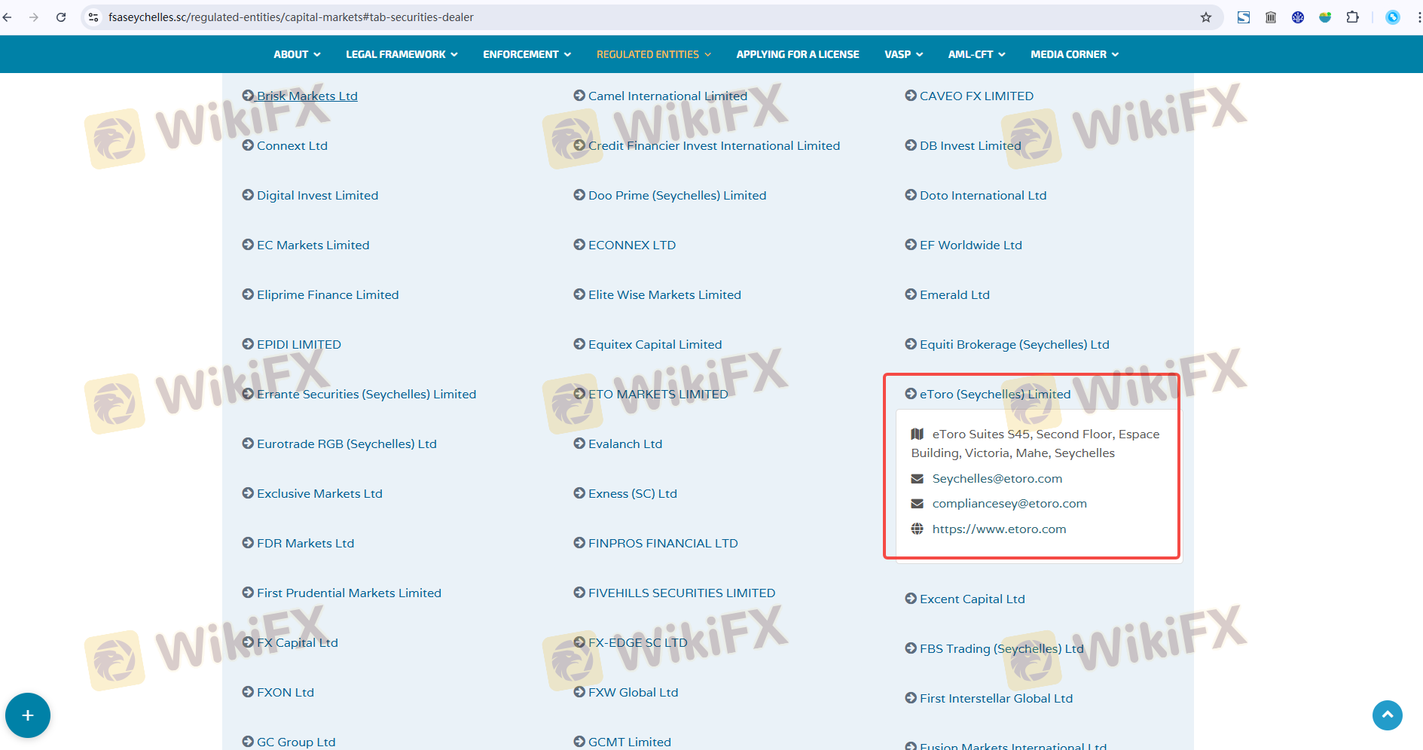The width and height of the screenshot is (1423, 750).
Task: Expand the Enforcement navigation menu
Action: pos(527,54)
